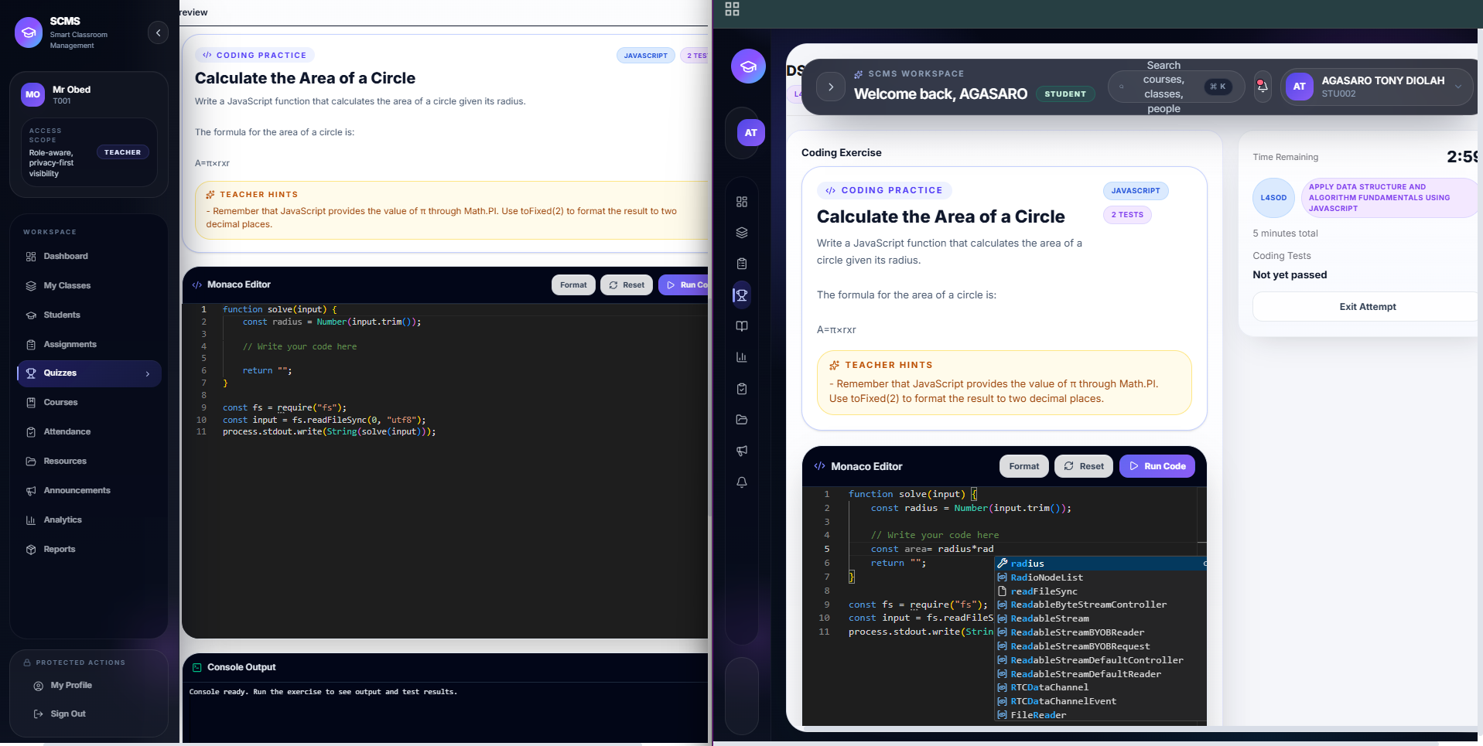Open the classes layers icon in student sidebar
This screenshot has height=746, width=1483.
coord(742,233)
